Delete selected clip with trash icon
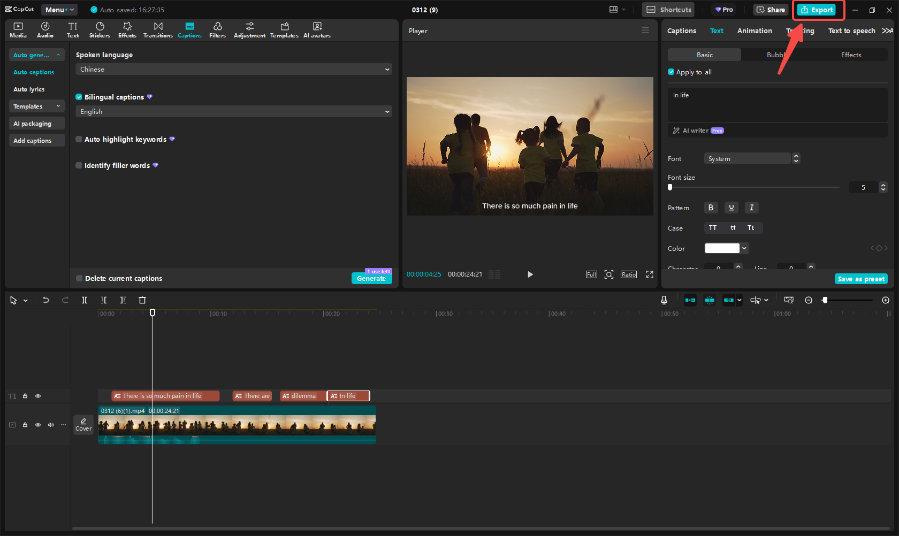This screenshot has width=899, height=536. pyautogui.click(x=142, y=300)
